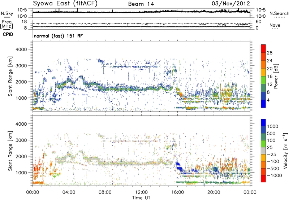
Task: Click blue velocity echo burst near 16:00
Action: click(x=178, y=165)
